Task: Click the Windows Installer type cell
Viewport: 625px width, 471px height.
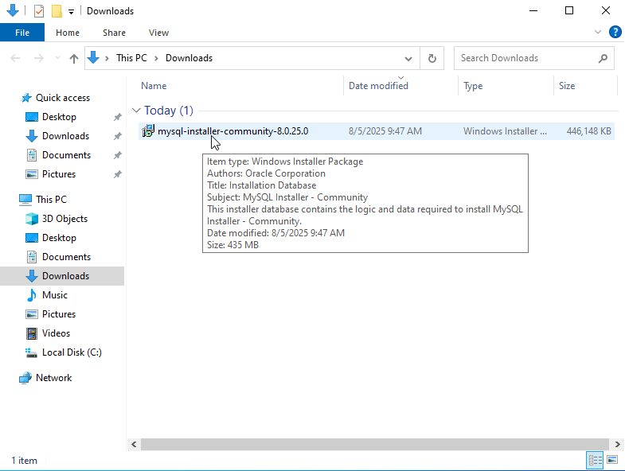Action: (505, 131)
